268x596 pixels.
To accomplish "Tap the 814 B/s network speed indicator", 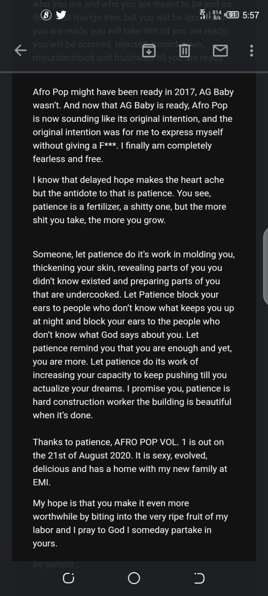I will 217,15.
